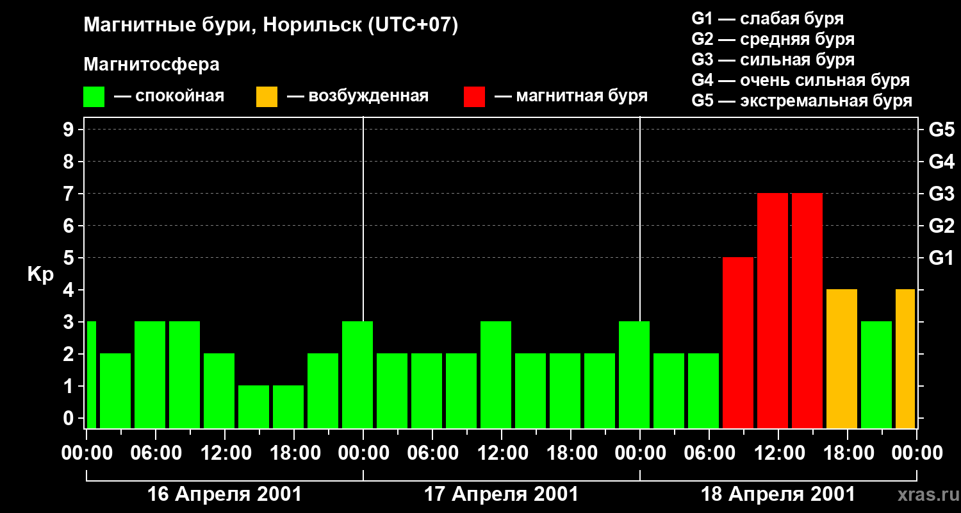The height and width of the screenshot is (513, 961).
Task: Click the G3 label on right axis
Action: point(941,194)
